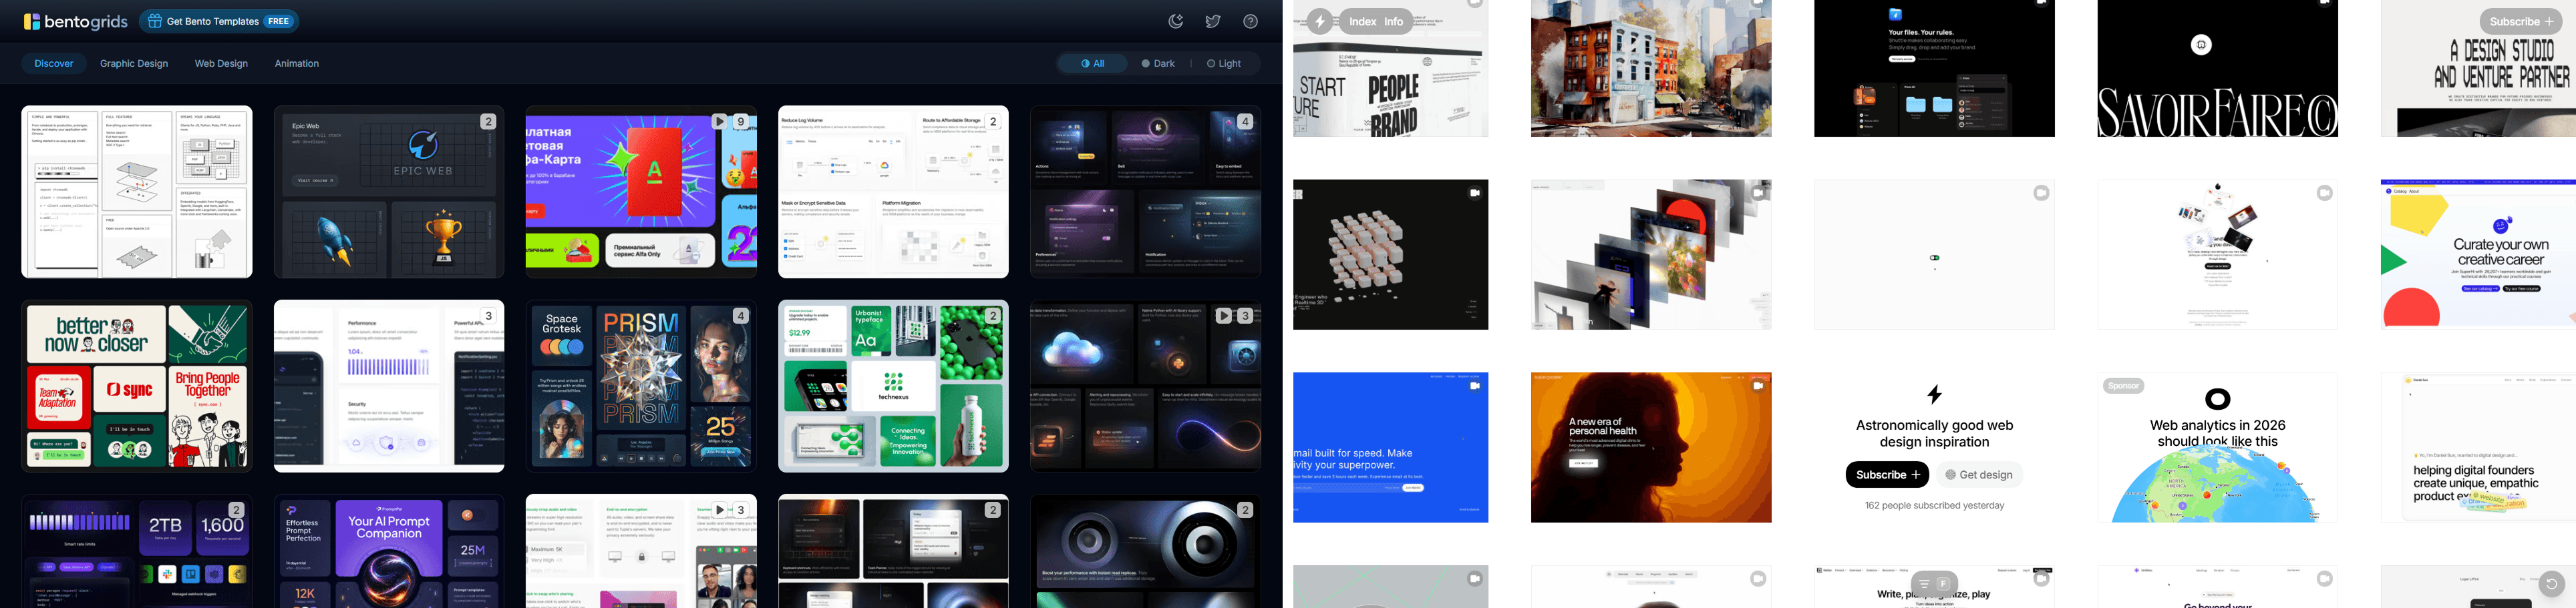Viewport: 2576px width, 608px height.
Task: Switch to the Animation tab
Action: pos(297,63)
